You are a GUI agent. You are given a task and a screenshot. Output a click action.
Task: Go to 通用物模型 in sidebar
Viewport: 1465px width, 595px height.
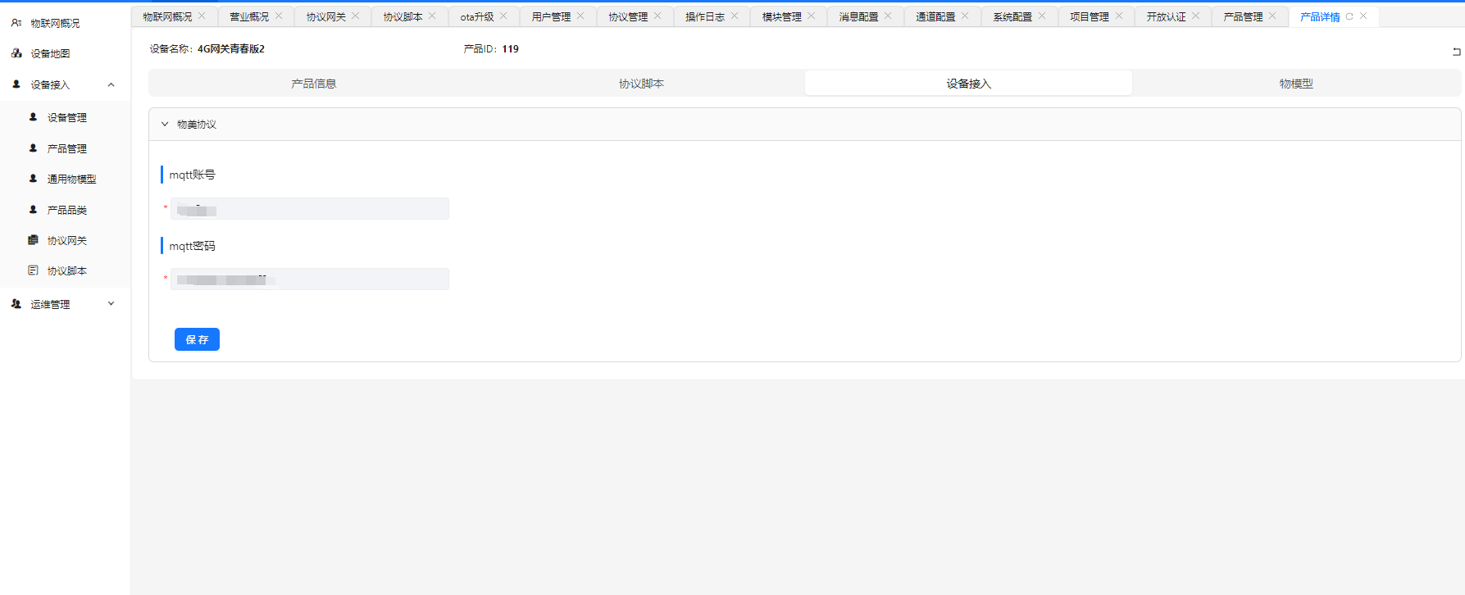click(71, 179)
